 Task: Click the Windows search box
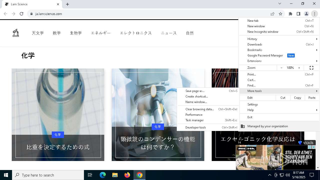point(48,175)
